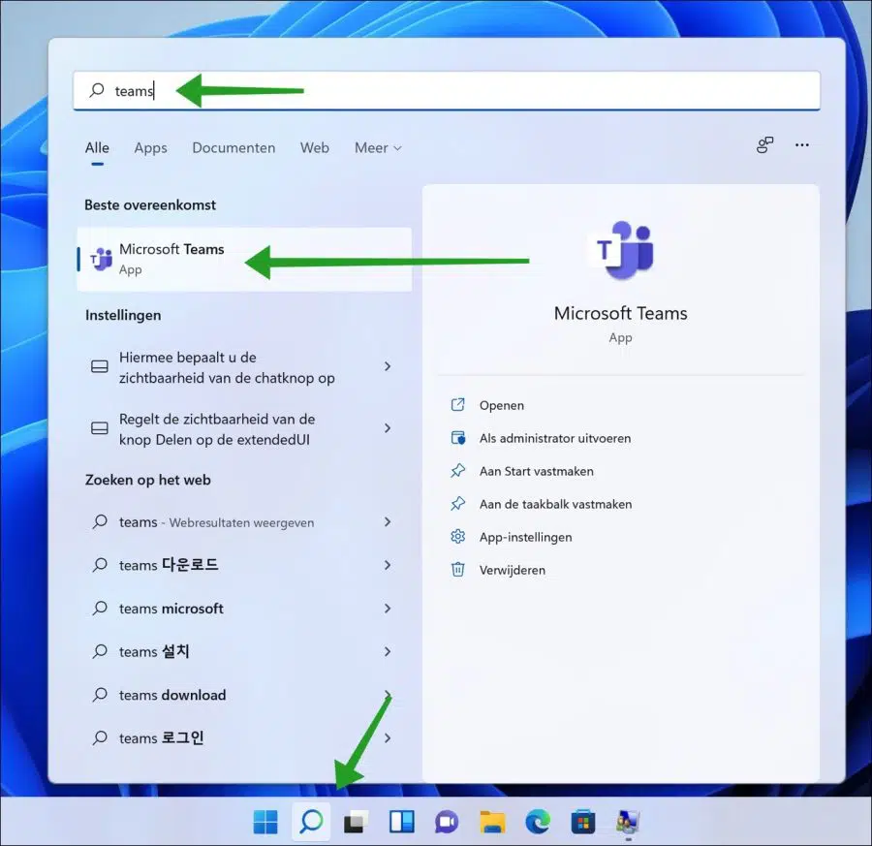872x846 pixels.
Task: Click search icon beside 'teams download'
Action: (100, 694)
